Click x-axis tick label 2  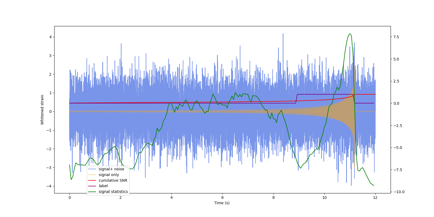[x=120, y=197]
